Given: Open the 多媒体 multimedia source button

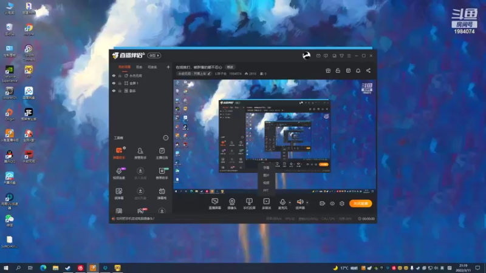Looking at the screenshot, I should coord(266,204).
